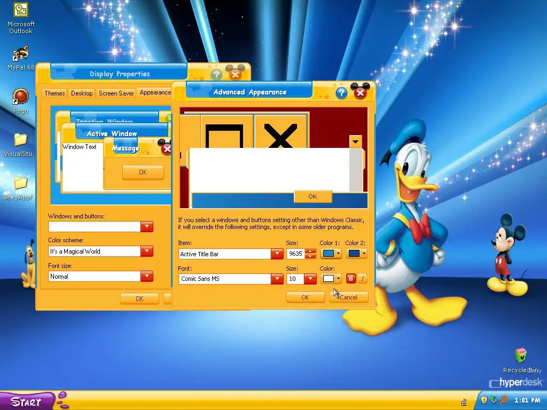Open the font Color picker dropdown
The width and height of the screenshot is (547, 410).
coord(338,279)
